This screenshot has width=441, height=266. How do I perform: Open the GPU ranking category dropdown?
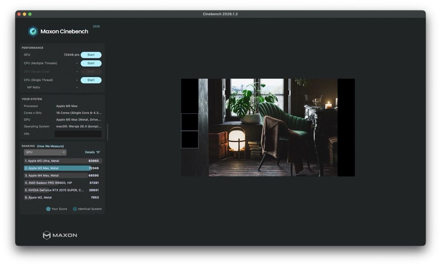coord(45,152)
